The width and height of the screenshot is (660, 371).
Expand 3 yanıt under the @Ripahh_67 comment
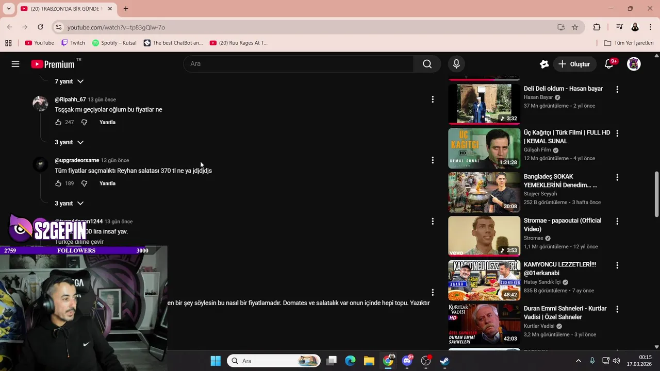(69, 142)
